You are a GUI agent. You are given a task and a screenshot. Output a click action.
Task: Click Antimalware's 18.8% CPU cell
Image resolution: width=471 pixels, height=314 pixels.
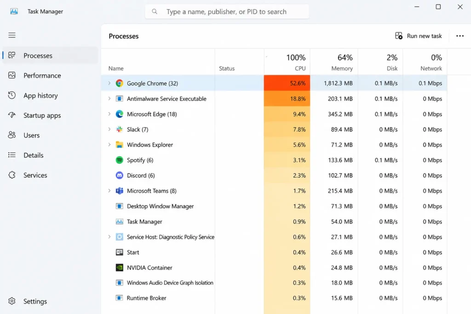(287, 98)
